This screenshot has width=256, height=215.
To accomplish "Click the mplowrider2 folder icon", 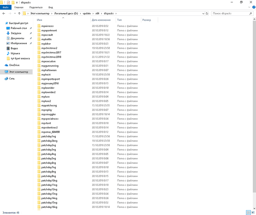I will 39,92.
